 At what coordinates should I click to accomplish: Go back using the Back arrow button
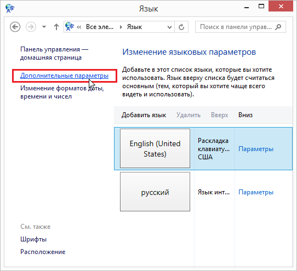(x=15, y=27)
